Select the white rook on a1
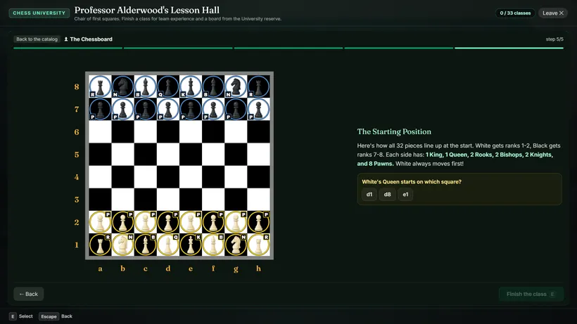Screen dimensions: 577x324 [x=100, y=245]
